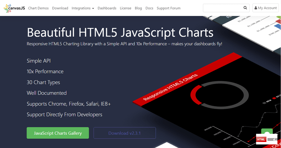Screen dimensions: 281x148
Task: Click the '30 Chart Types' text
Action: [x=43, y=82]
